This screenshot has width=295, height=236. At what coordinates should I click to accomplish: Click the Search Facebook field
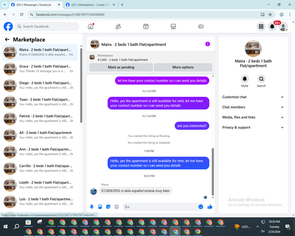point(47,27)
